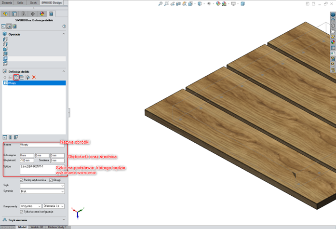The height and width of the screenshot is (229, 336).
Task: Open the Symetria dropdown
Action: (x=42, y=191)
